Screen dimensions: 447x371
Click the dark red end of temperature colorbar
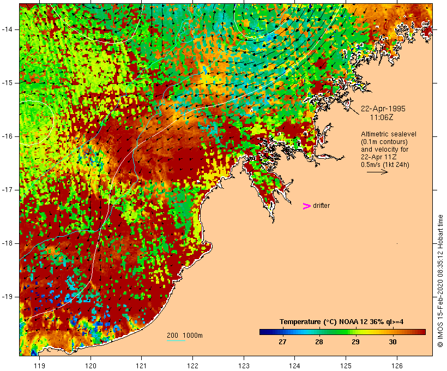click(x=421, y=332)
